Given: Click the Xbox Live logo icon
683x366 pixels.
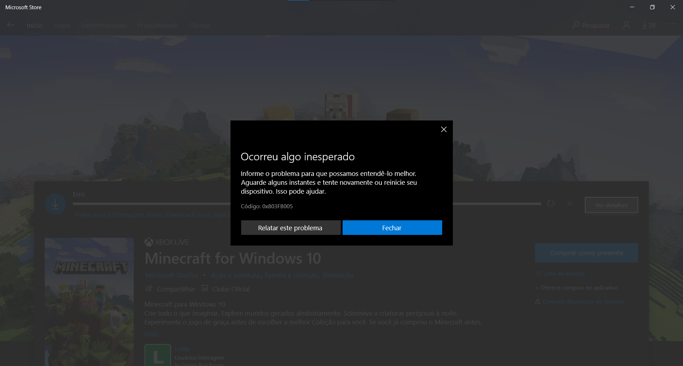Looking at the screenshot, I should (149, 242).
